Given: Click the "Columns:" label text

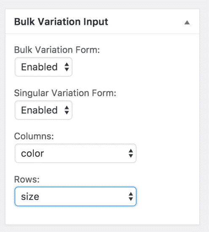Looking at the screenshot, I should [34, 136].
